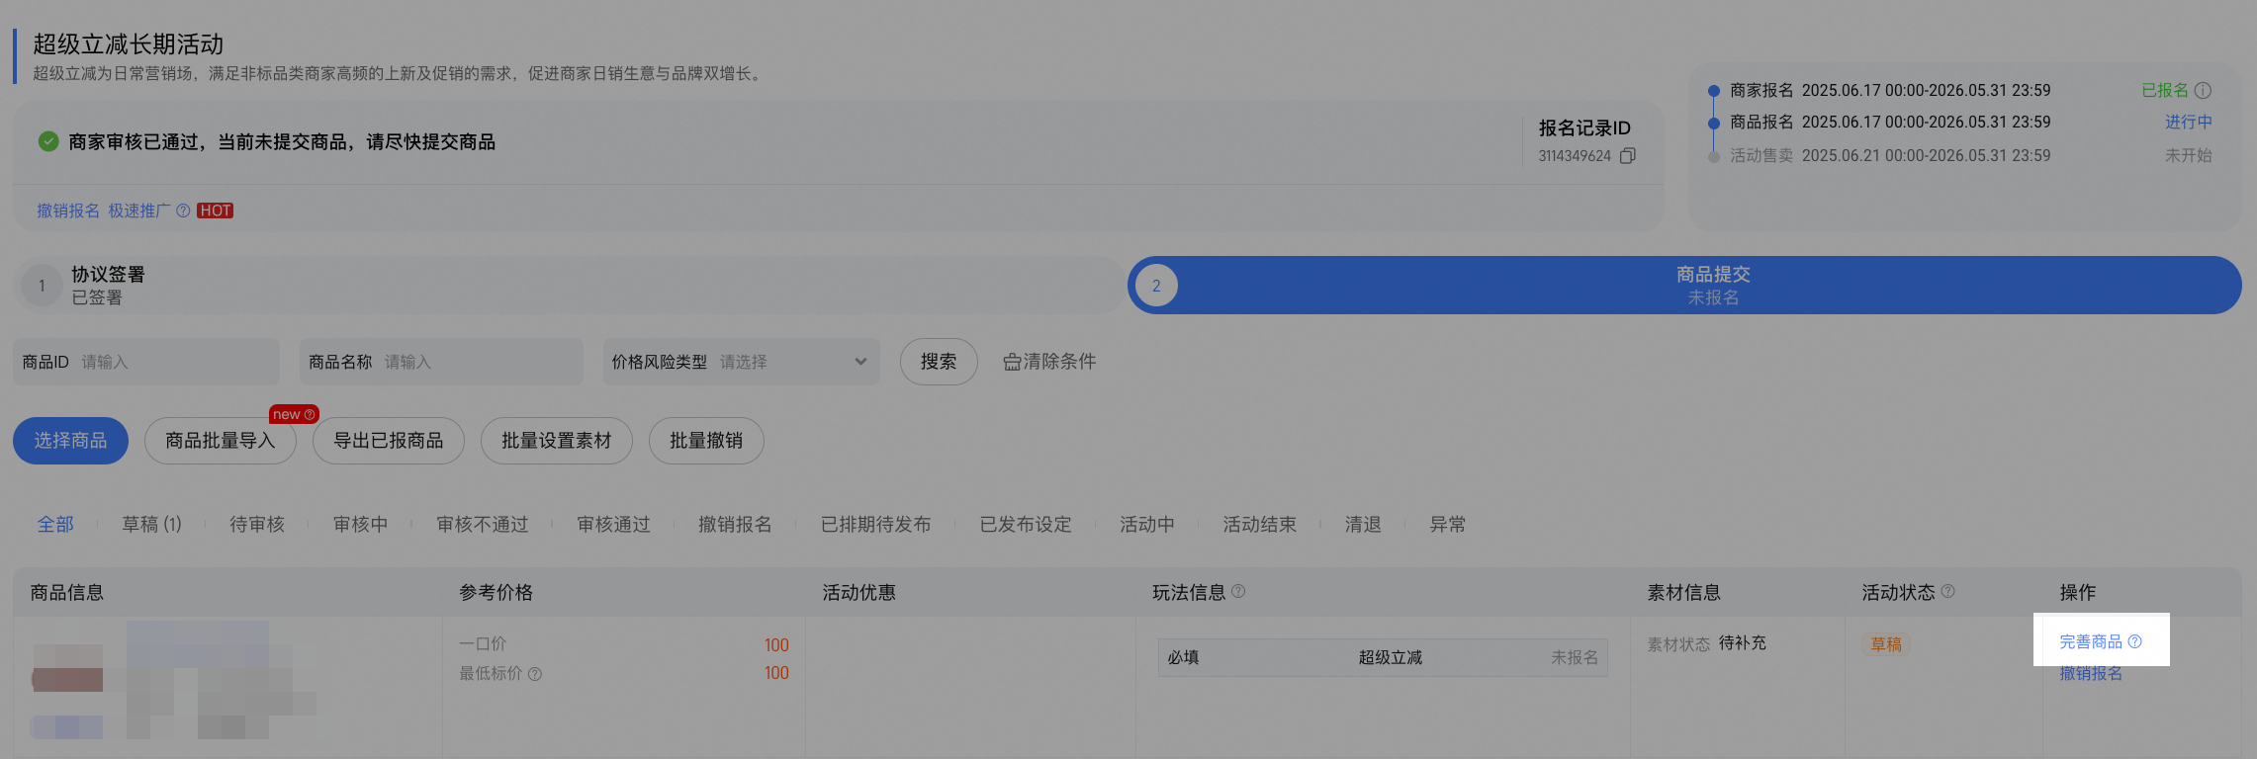Image resolution: width=2257 pixels, height=759 pixels.
Task: Open help icon beside 最低标价
Action: (x=535, y=674)
